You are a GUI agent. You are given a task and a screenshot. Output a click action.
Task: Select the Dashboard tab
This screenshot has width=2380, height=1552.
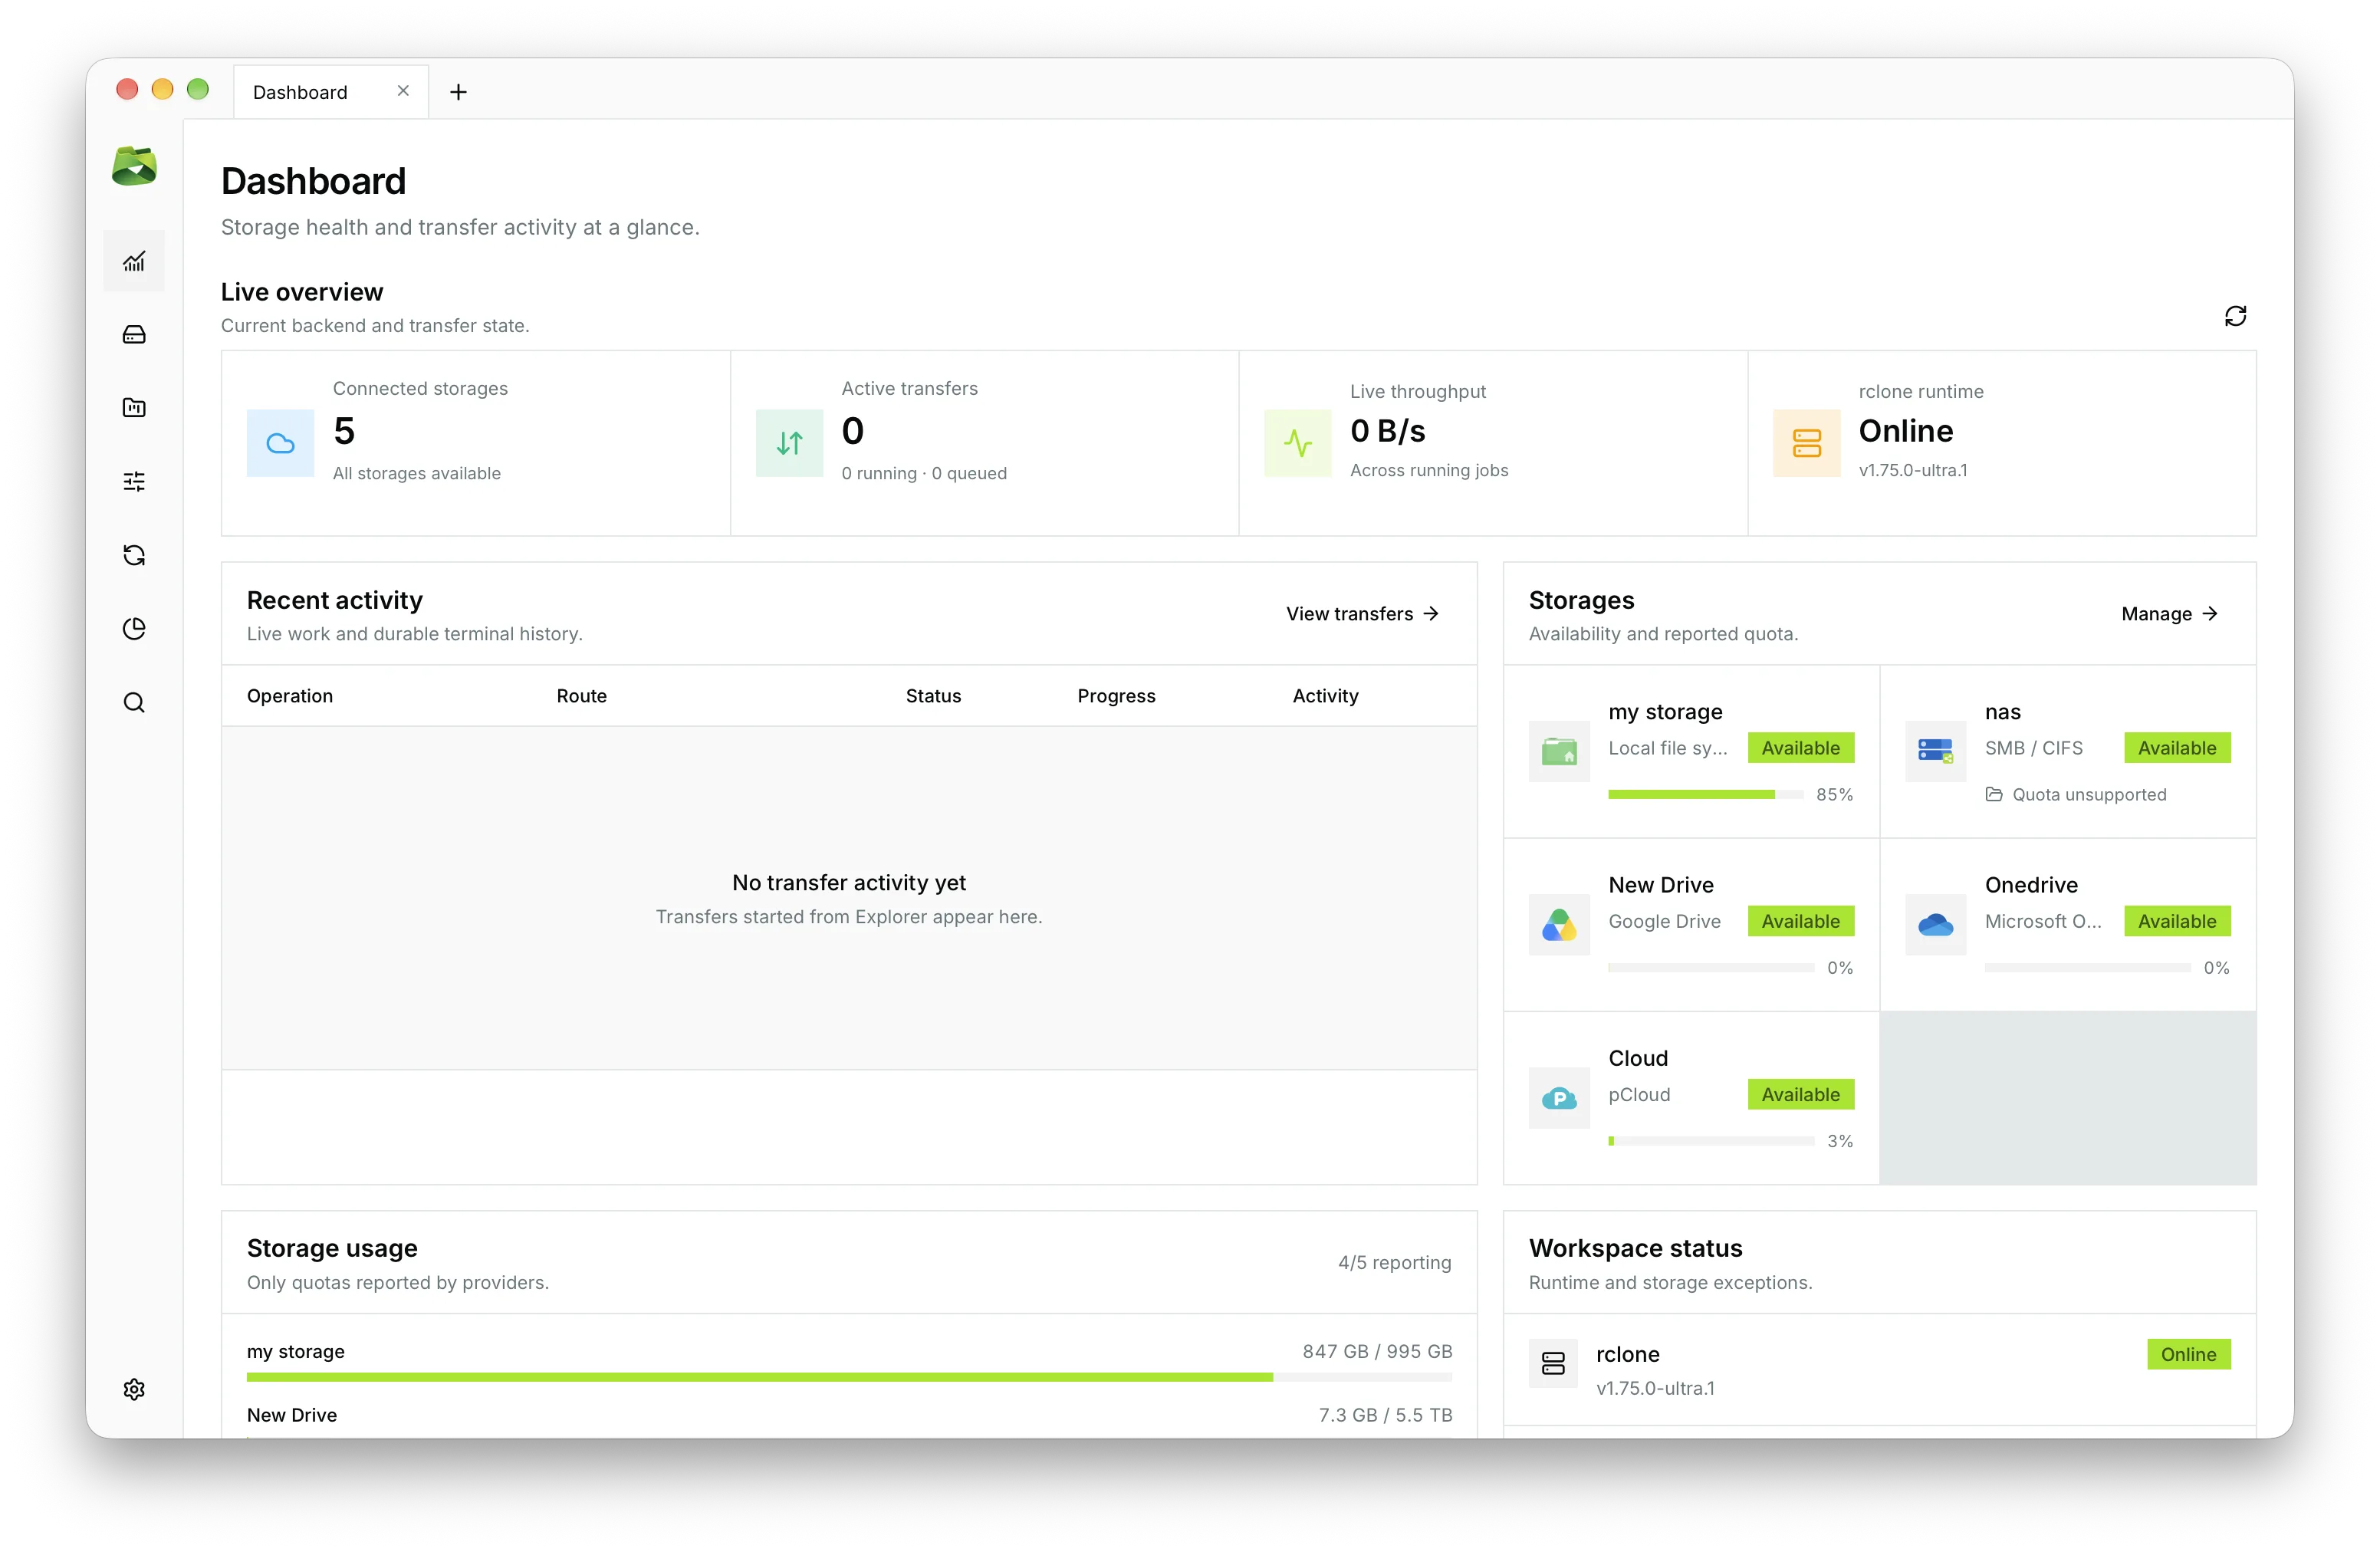point(331,92)
